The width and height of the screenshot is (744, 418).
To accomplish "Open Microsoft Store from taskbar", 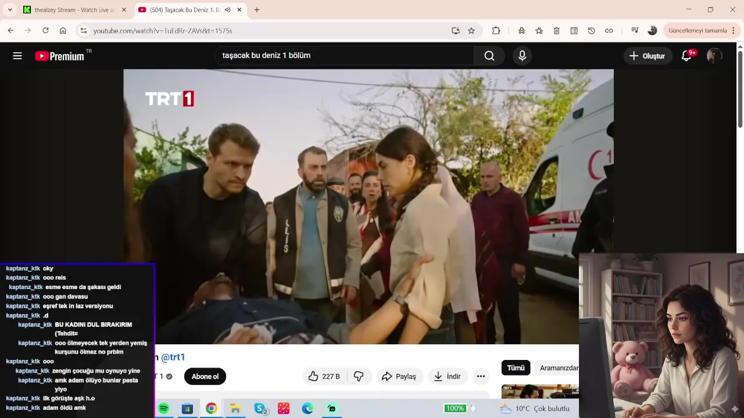I will [187, 409].
